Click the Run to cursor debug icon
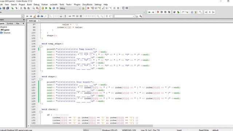 (x=92, y=8)
